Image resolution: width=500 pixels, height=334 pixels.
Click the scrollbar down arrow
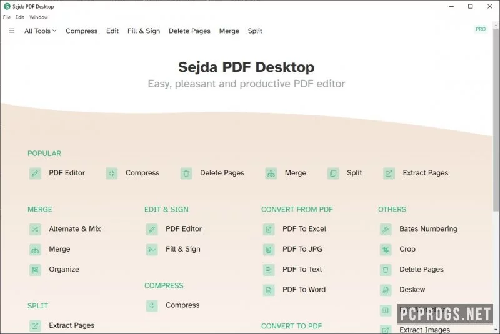pyautogui.click(x=496, y=330)
